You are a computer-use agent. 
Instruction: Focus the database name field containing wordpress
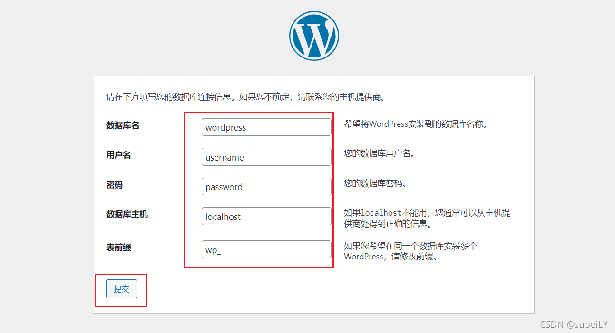(266, 127)
